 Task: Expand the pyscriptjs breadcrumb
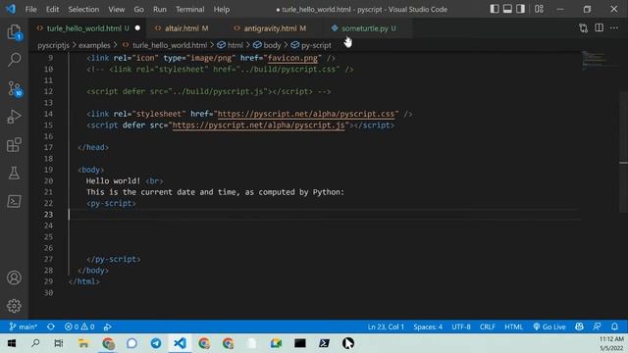click(53, 45)
